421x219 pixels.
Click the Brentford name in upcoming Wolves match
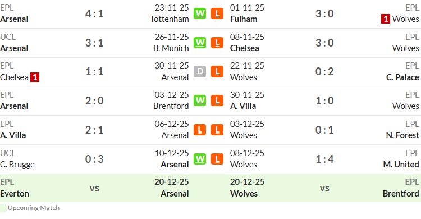tap(401, 194)
